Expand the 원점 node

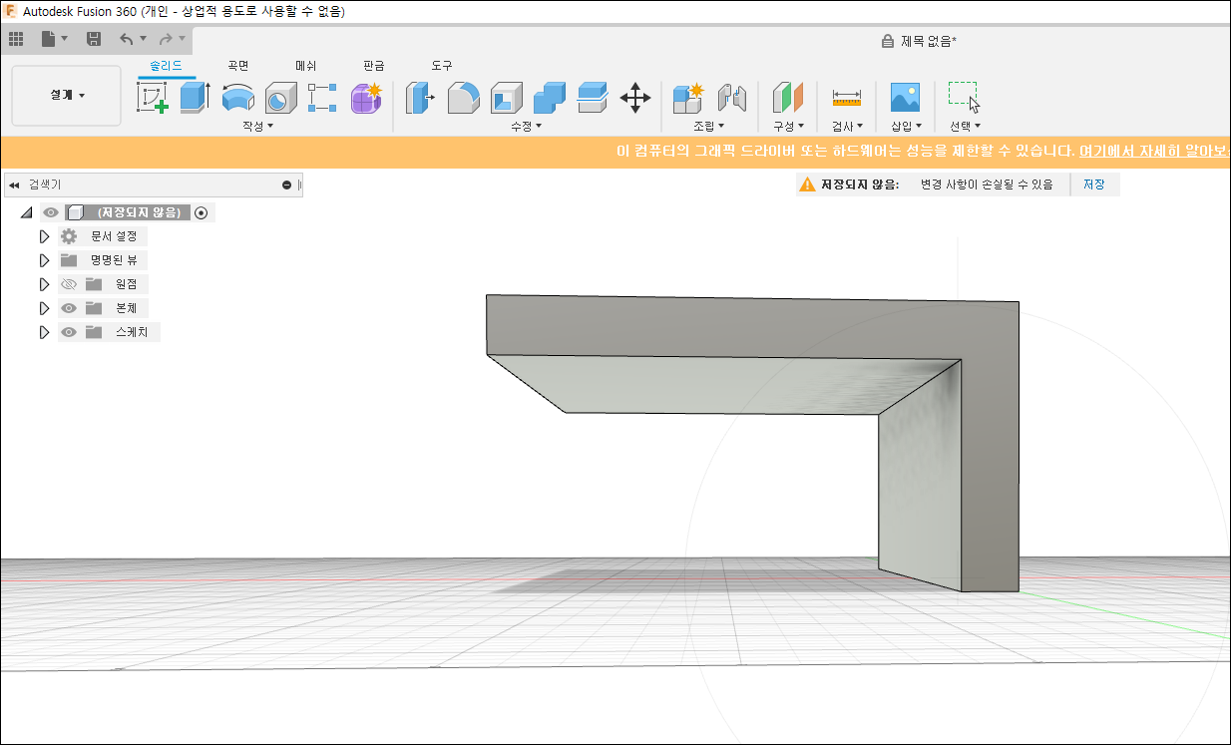(44, 284)
